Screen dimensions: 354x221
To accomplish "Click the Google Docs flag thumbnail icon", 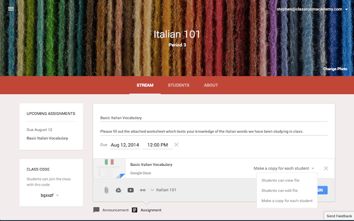I will (109, 168).
